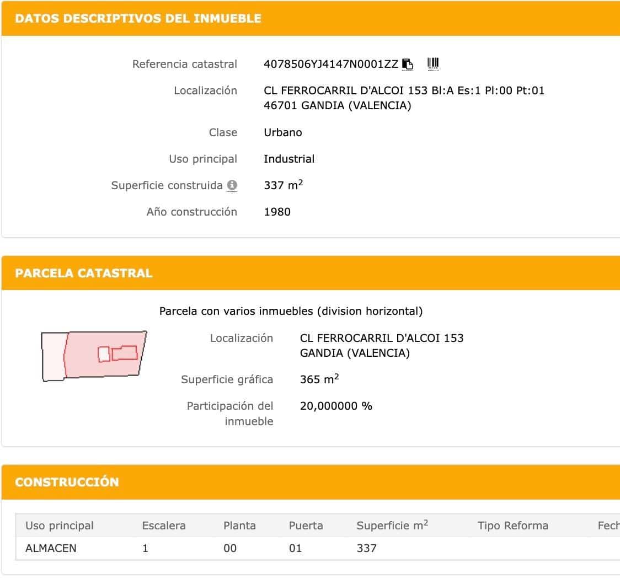Expand the CONSTRUCCIÓN section header
Screen dimensions: 620x579
click(x=67, y=482)
